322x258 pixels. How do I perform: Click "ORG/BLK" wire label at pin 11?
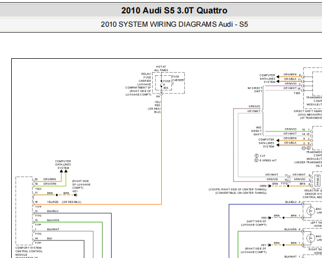[290, 79]
